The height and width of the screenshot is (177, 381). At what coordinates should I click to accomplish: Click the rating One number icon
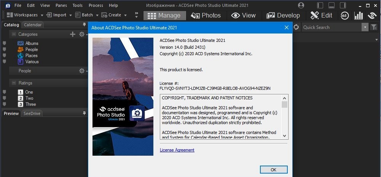[x=21, y=92]
